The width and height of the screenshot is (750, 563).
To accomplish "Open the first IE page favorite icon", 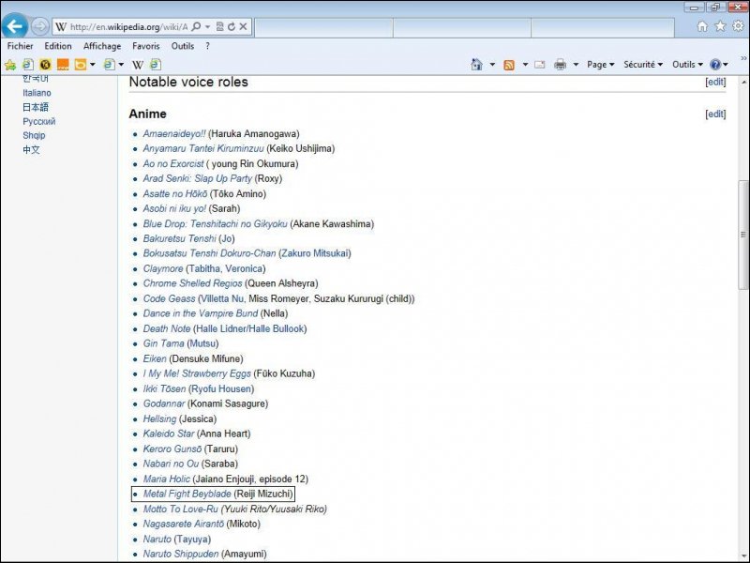I will click(28, 64).
